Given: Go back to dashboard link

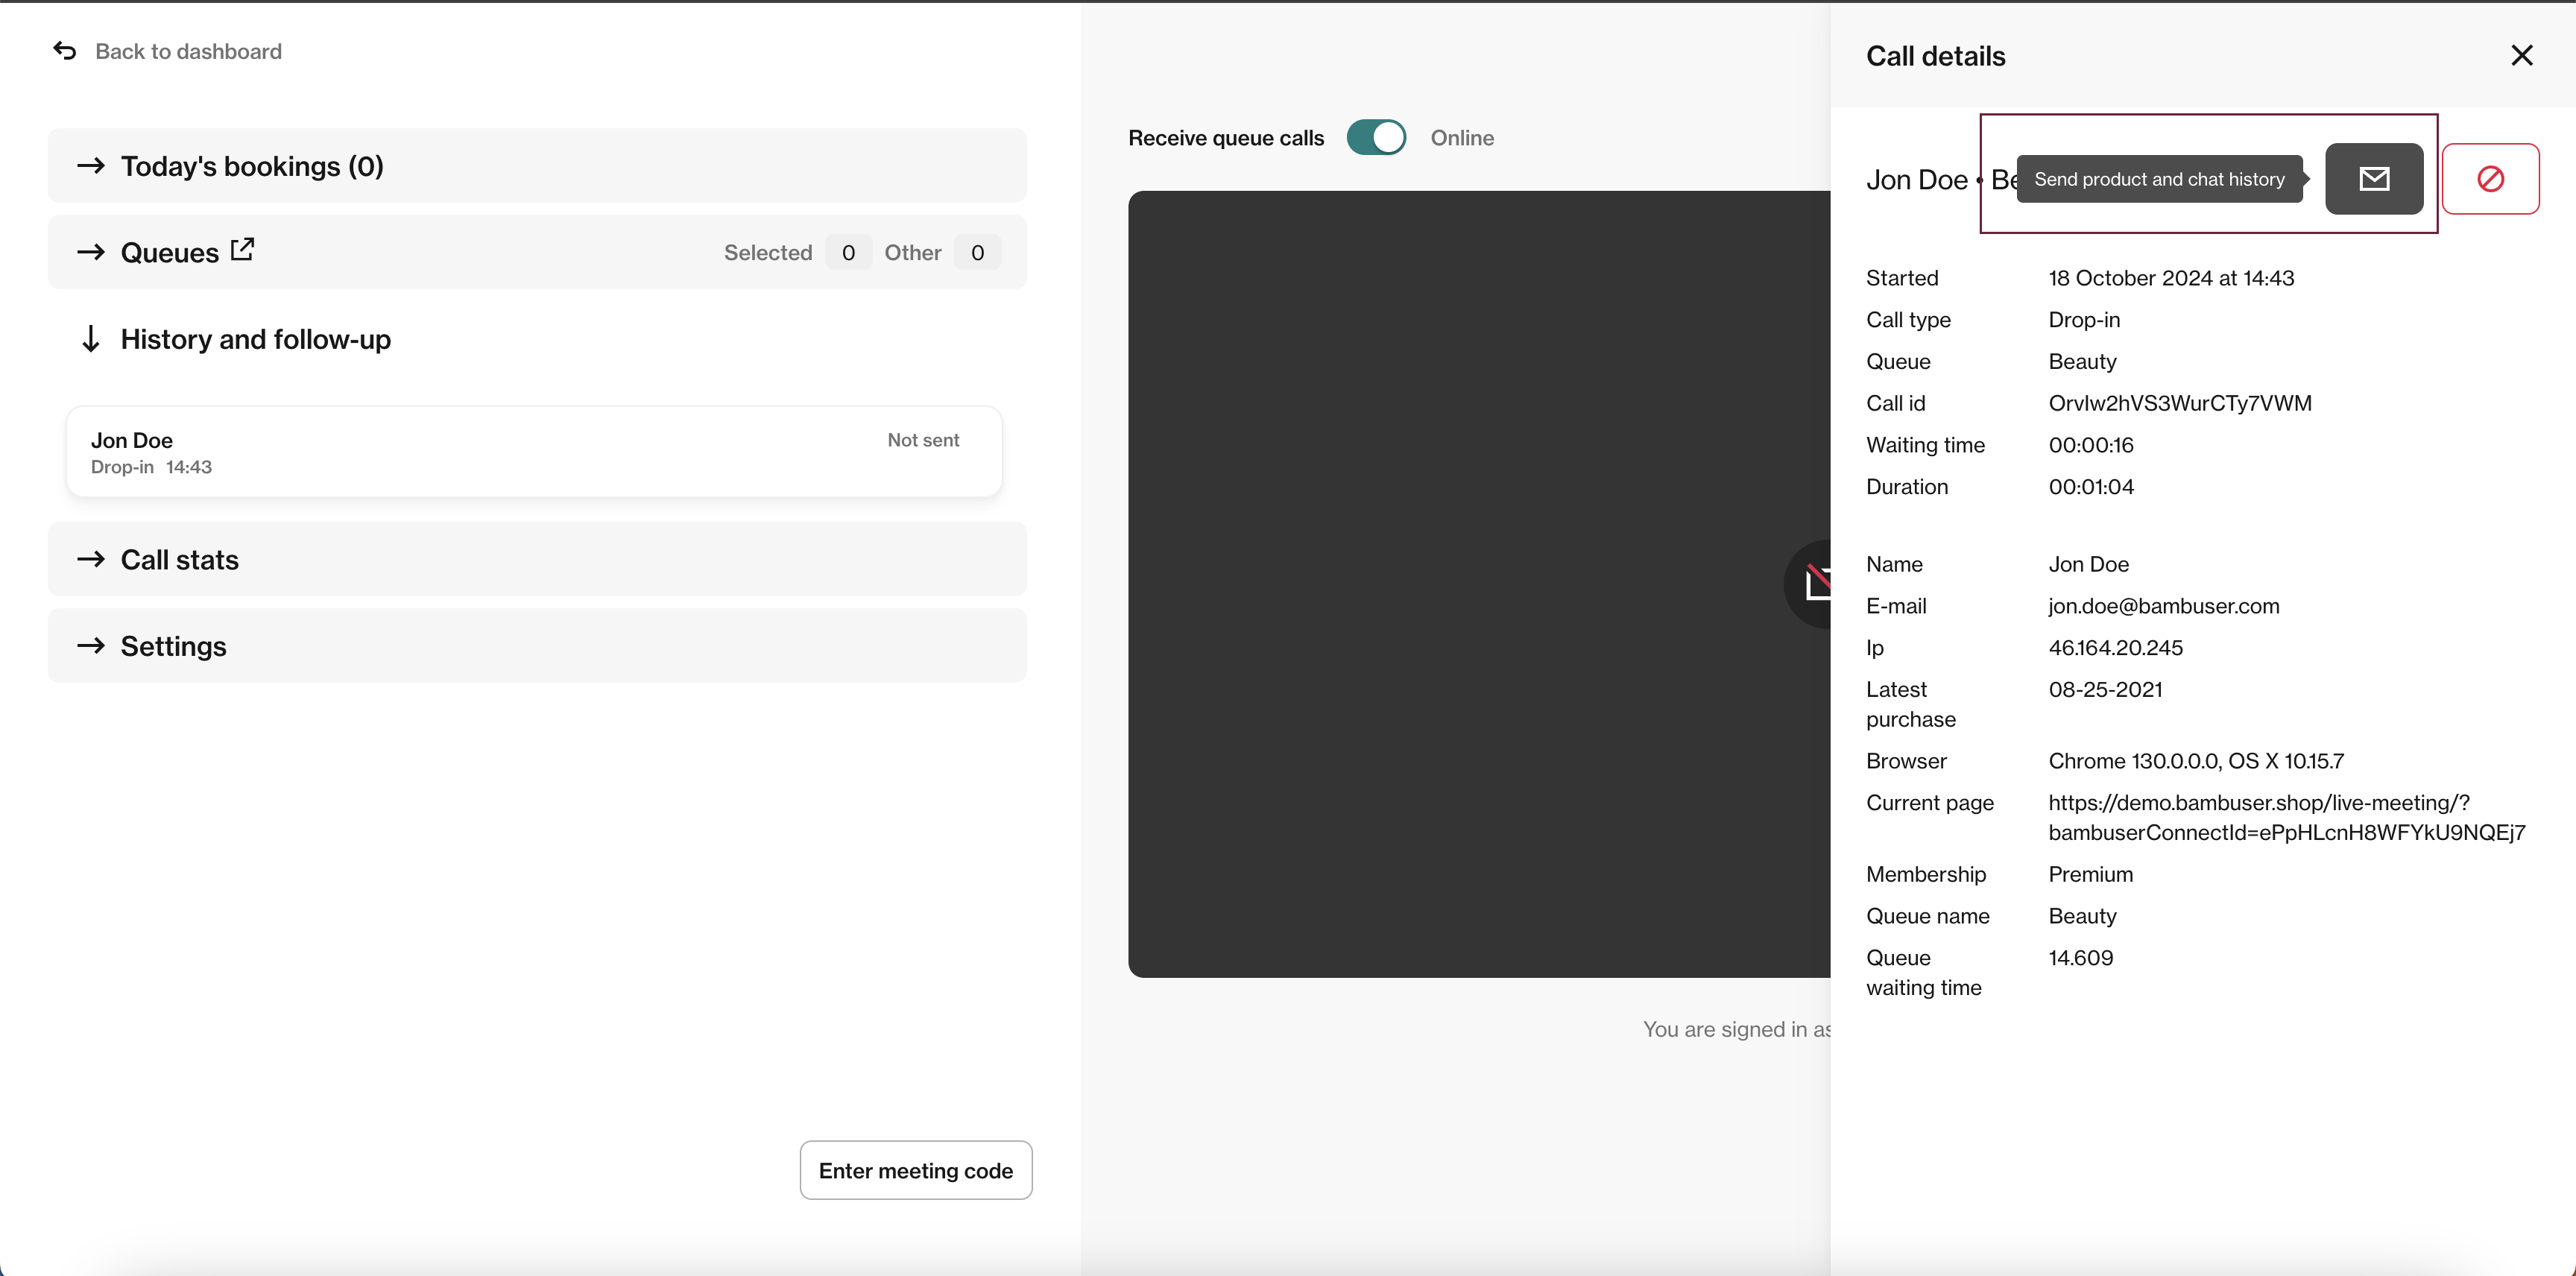Looking at the screenshot, I should click(188, 51).
